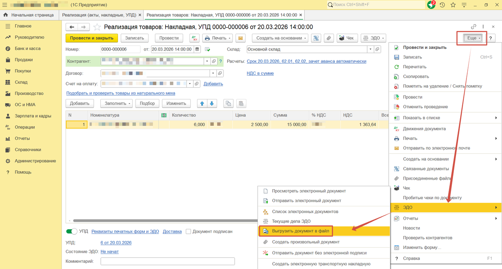502x269 pixels.
Task: Toggle the УПД switch
Action: [x=72, y=231]
